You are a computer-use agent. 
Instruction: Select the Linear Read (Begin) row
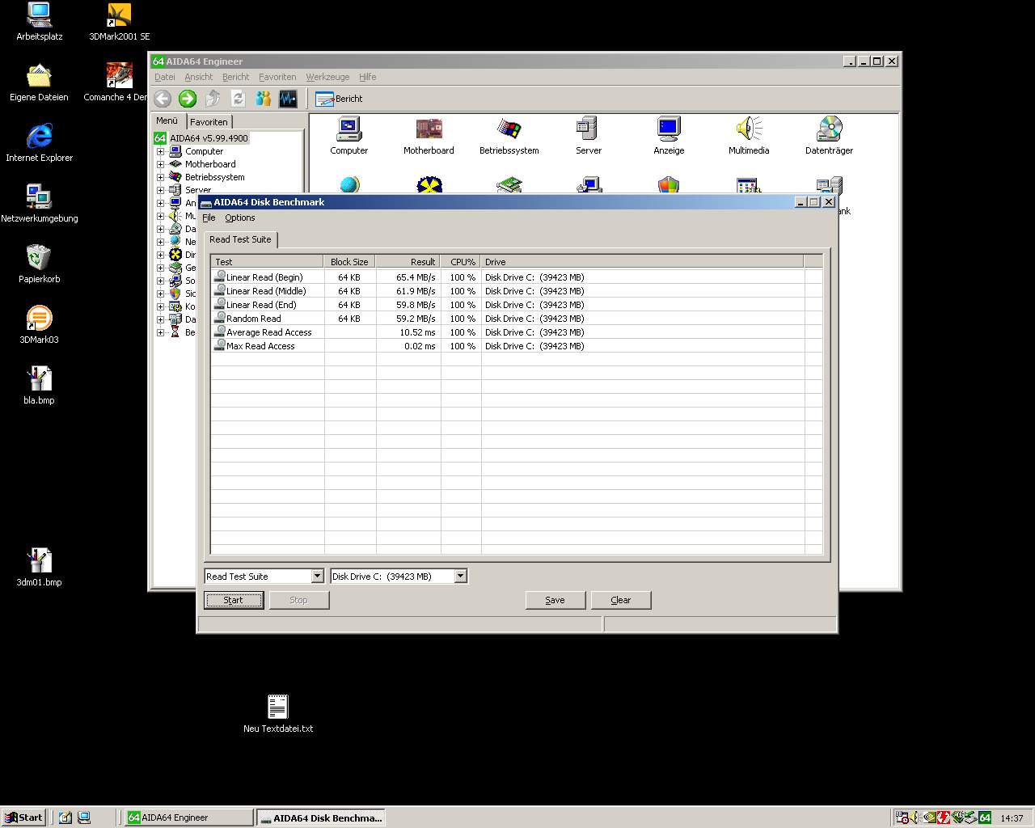pos(517,277)
